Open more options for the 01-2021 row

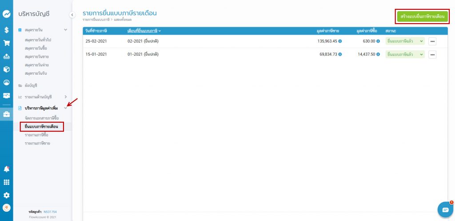pos(432,54)
